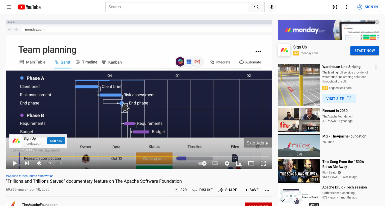385x206 pixels.
Task: Open options for Warehouse Line Striping ad
Action: coord(376,67)
